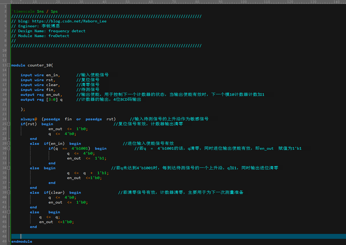Click the statement q <= q + 1'b1;
This screenshot has height=245, width=346.
click(88, 173)
